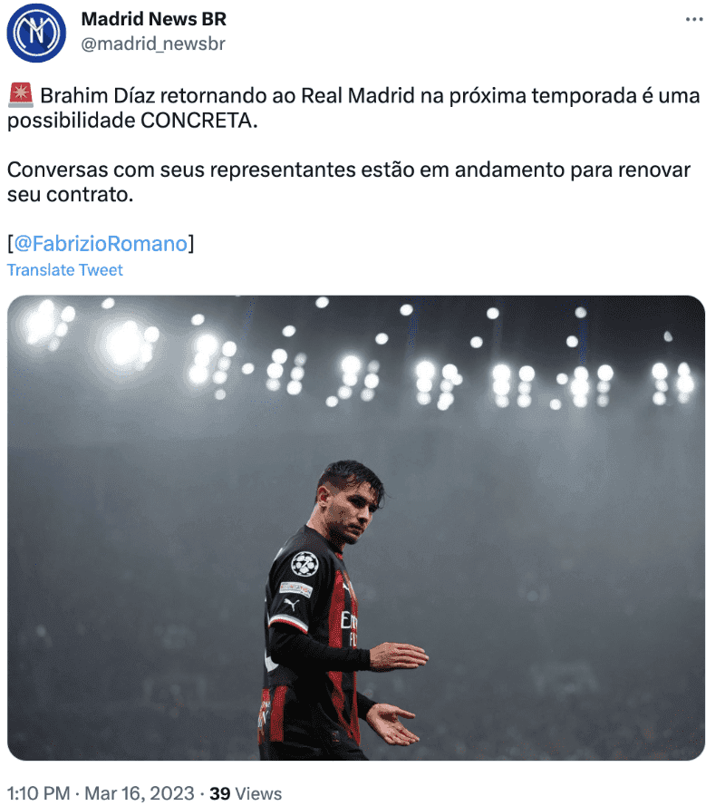The image size is (725, 806).
Task: Open the tweet photo of Brahim Díaz
Action: pos(356,528)
